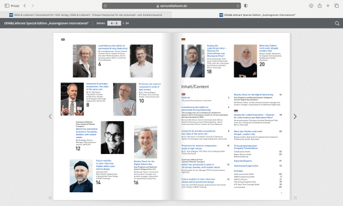
Task: Open the Anzeigen section entry
Action: [239, 171]
